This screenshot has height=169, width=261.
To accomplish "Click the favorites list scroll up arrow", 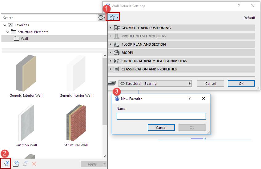I will [x=105, y=55].
